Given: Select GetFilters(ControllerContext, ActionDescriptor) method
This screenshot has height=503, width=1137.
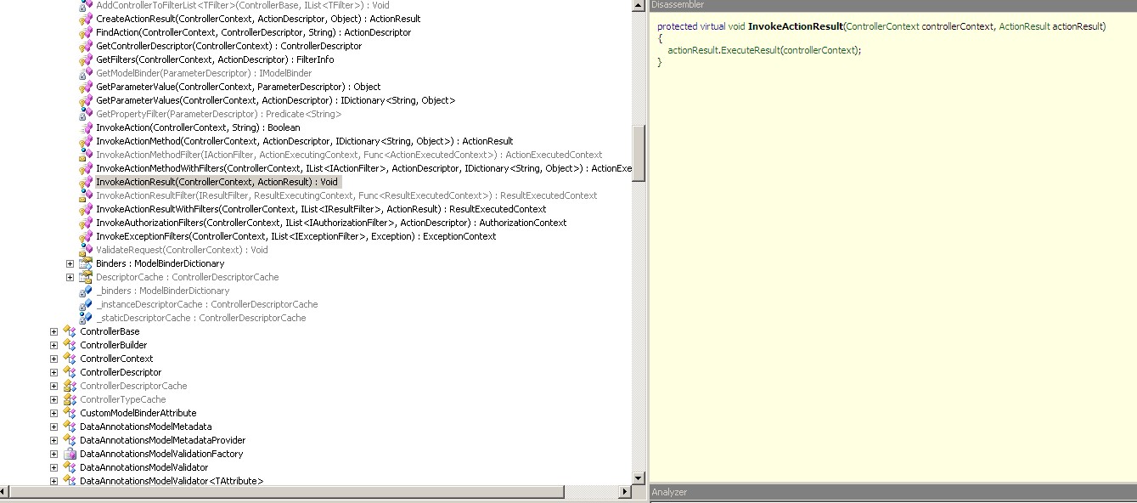Looking at the screenshot, I should click(x=215, y=59).
